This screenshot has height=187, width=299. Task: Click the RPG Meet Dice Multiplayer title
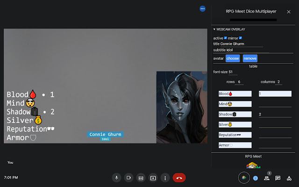pyautogui.click(x=251, y=11)
